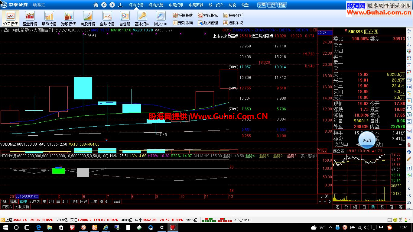Image resolution: width=413 pixels, height=232 pixels.
Task: Expand the 扩展∧ panel
Action: click(x=6, y=207)
